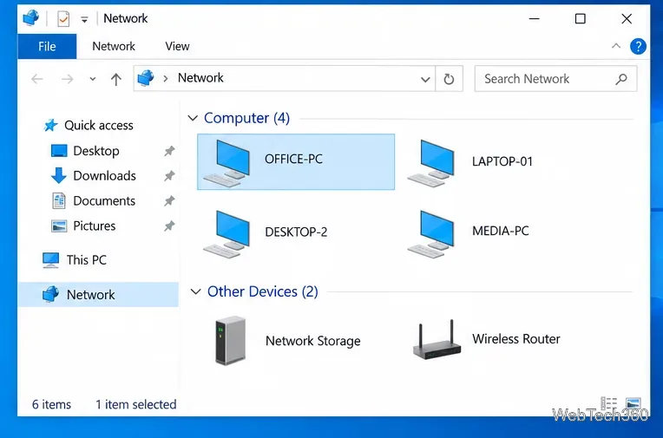
Task: Minimize the Network window
Action: (x=535, y=19)
